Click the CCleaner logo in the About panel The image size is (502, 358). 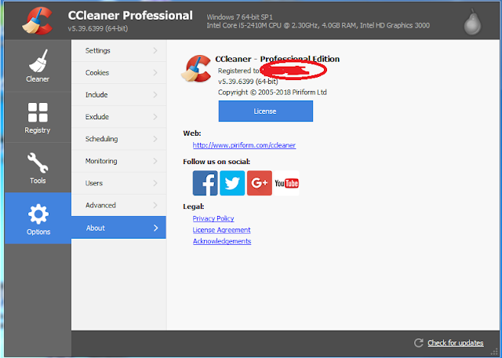click(x=196, y=68)
